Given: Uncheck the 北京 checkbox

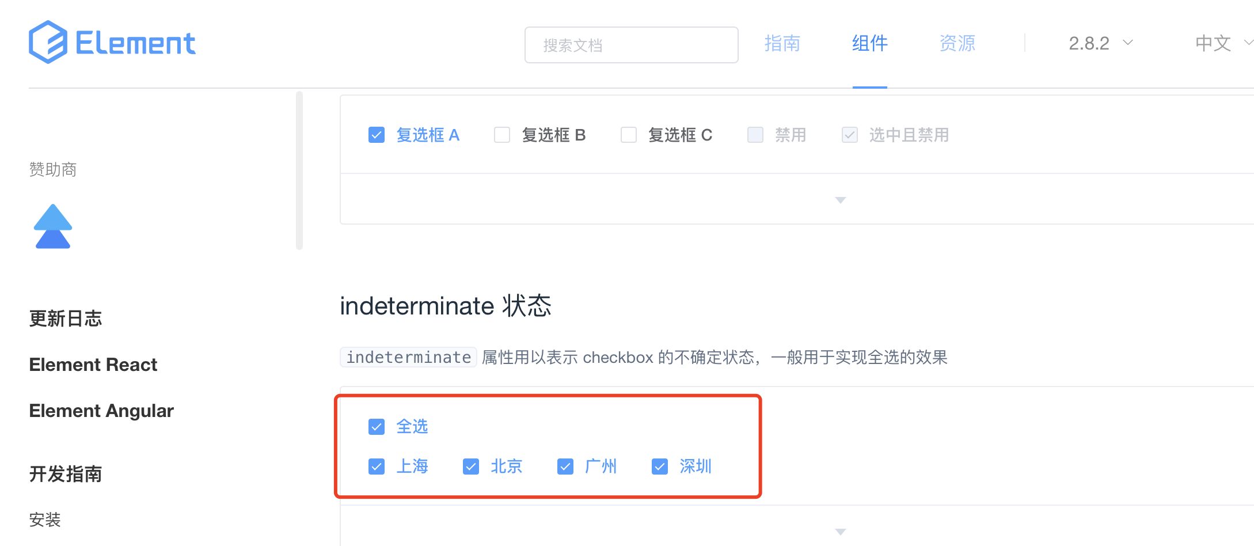Looking at the screenshot, I should tap(471, 467).
